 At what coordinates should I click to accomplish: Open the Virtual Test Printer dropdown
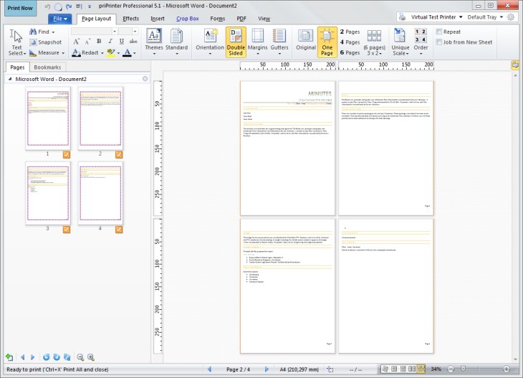[436, 17]
